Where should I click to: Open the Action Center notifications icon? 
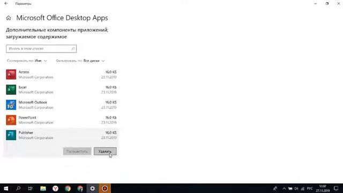(x=336, y=188)
